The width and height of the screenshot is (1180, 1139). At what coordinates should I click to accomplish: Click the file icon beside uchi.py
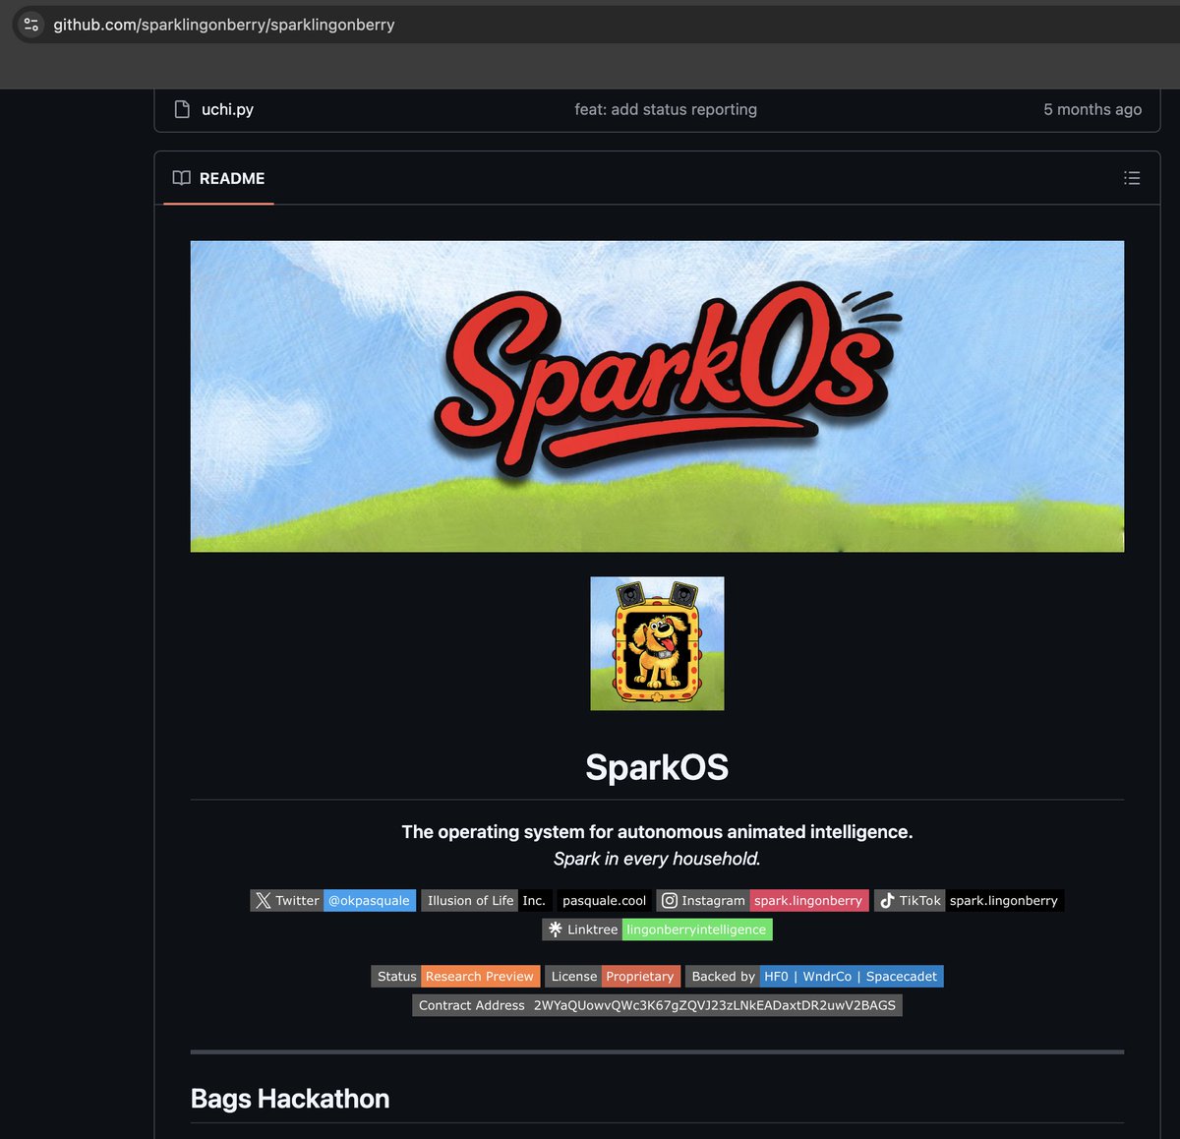182,109
